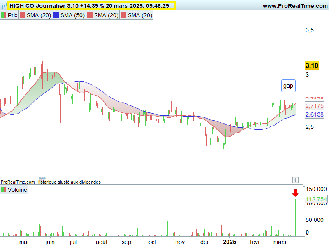Click the 2,6138 SMA value label
This screenshot has width=329, height=247.
pos(314,114)
